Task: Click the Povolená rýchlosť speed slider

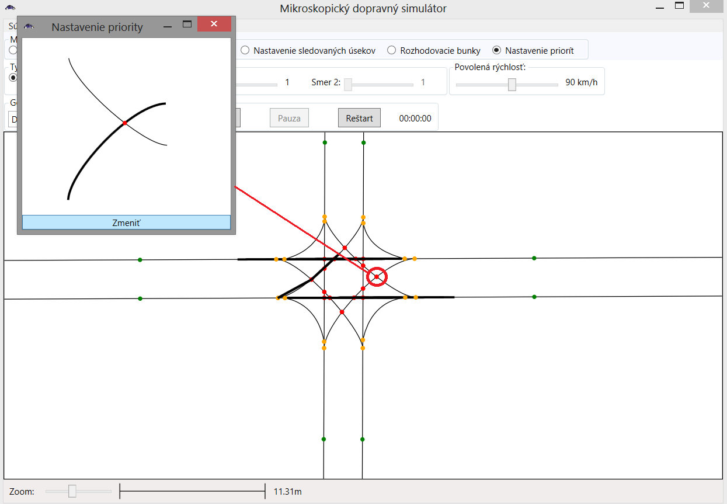Action: click(512, 85)
